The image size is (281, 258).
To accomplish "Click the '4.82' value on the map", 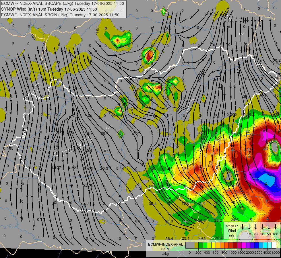I will (x=72, y=168).
